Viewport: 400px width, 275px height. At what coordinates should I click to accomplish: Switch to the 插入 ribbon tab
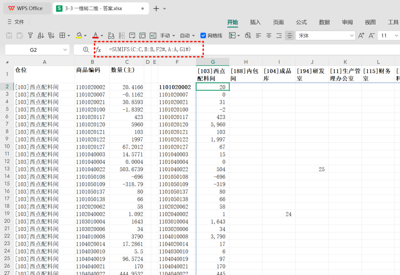pyautogui.click(x=255, y=22)
